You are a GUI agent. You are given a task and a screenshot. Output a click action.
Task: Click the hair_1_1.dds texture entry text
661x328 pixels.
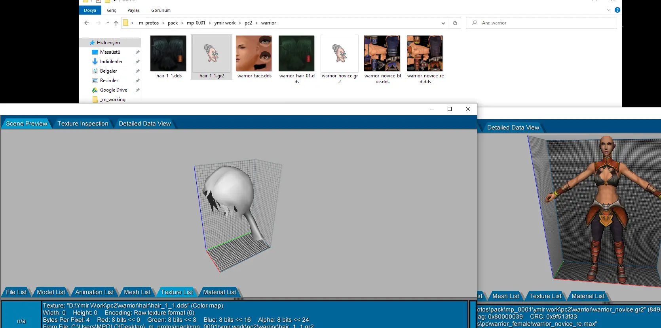tap(133, 306)
